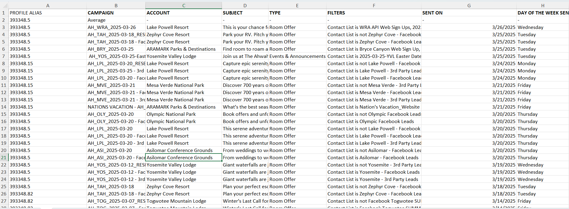The width and height of the screenshot is (569, 209).
Task: Click the FILTERS header cell
Action: click(374, 13)
